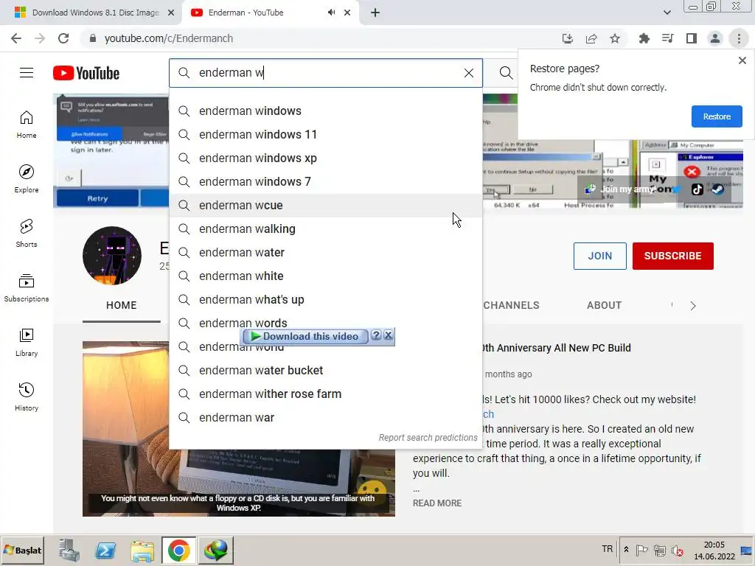Choose suggestion 'enderman white'
This screenshot has height=566, width=755.
click(325, 276)
